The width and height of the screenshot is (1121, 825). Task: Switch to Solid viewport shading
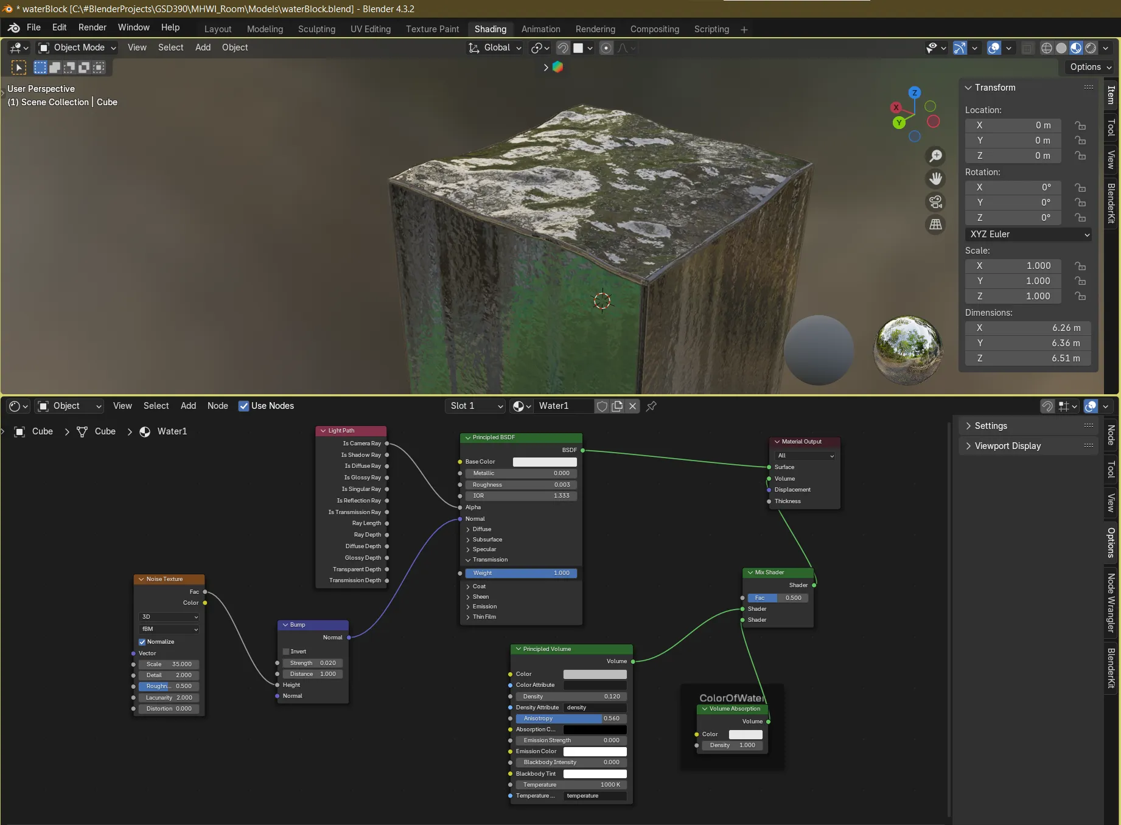point(1061,48)
